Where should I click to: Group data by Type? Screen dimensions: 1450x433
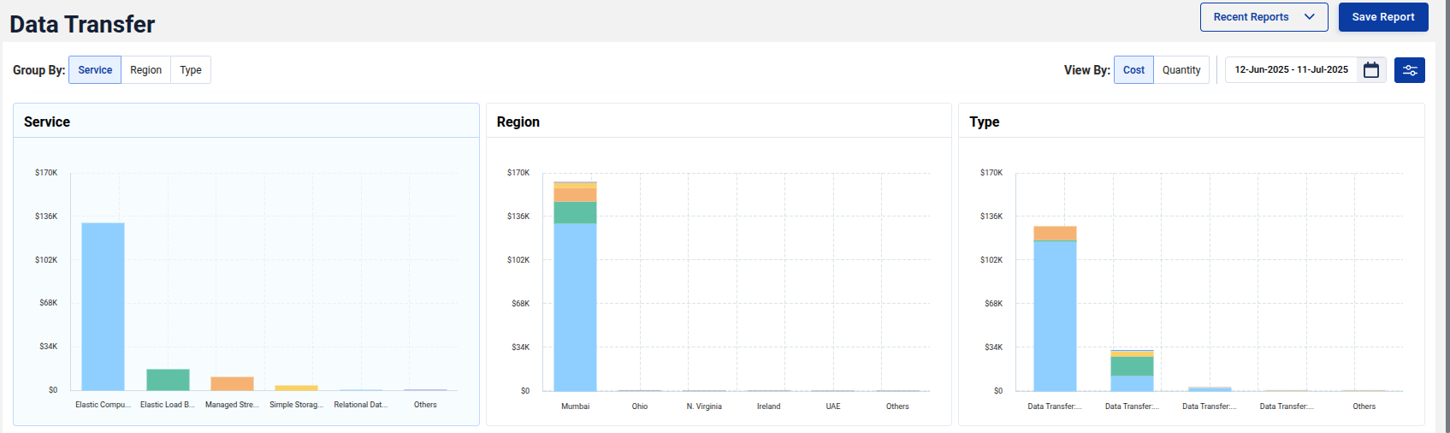[x=191, y=70]
